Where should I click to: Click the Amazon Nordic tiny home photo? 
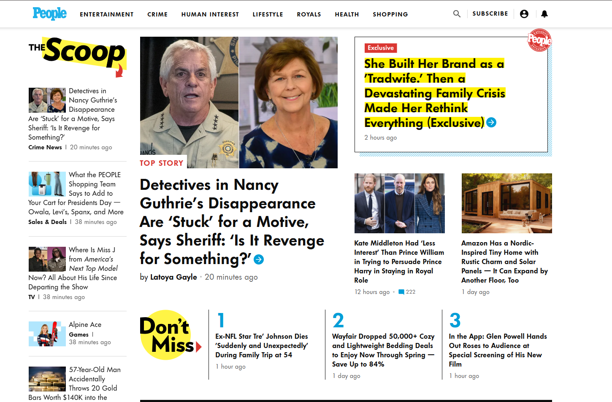[x=506, y=203]
